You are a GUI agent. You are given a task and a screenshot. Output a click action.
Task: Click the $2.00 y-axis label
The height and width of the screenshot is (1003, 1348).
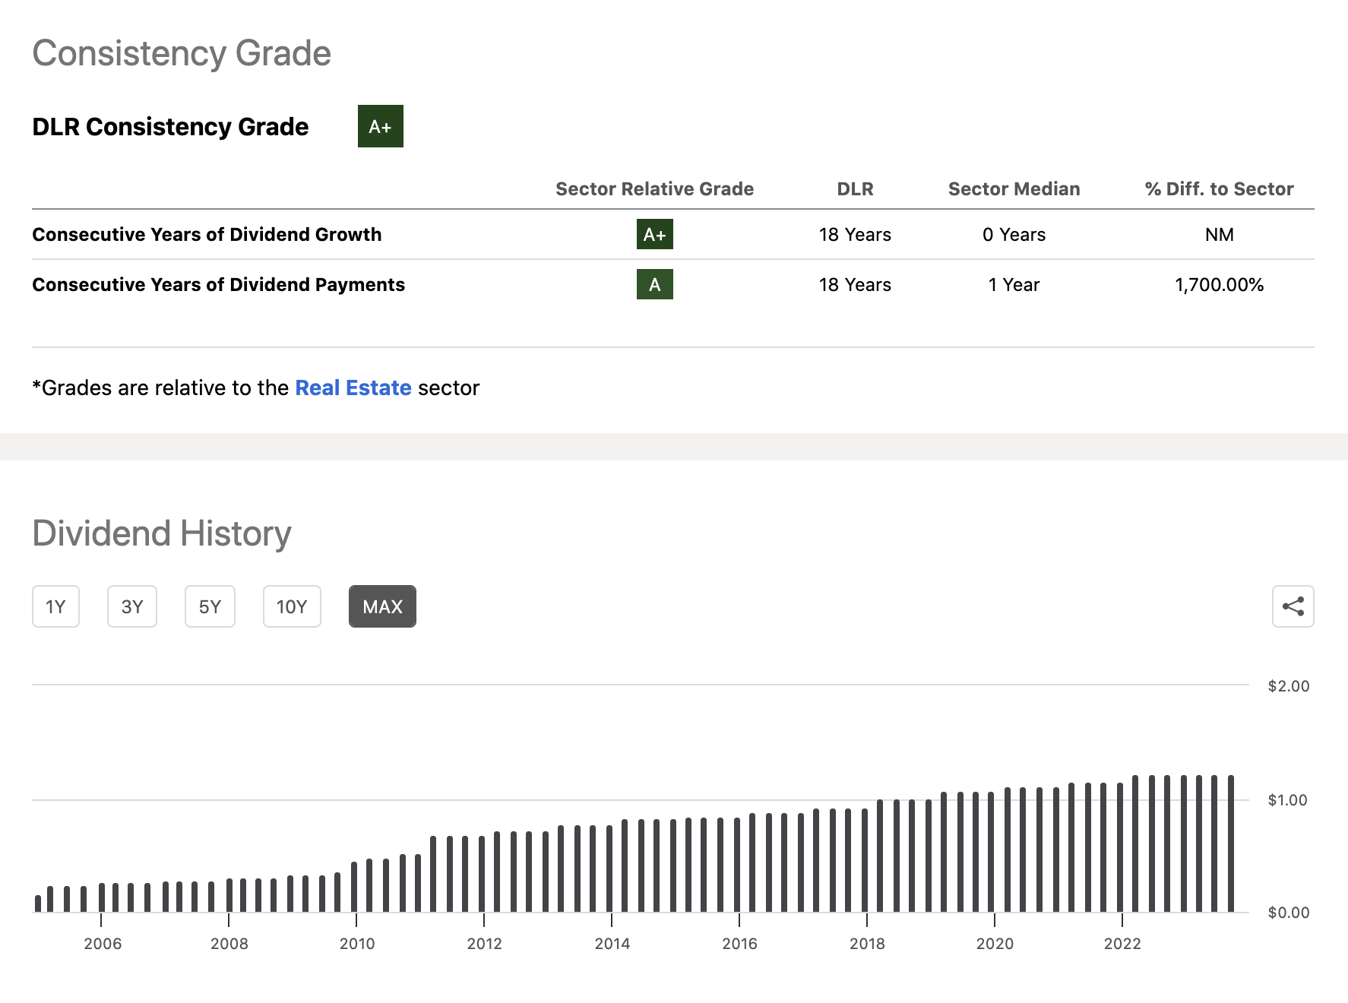tap(1289, 686)
